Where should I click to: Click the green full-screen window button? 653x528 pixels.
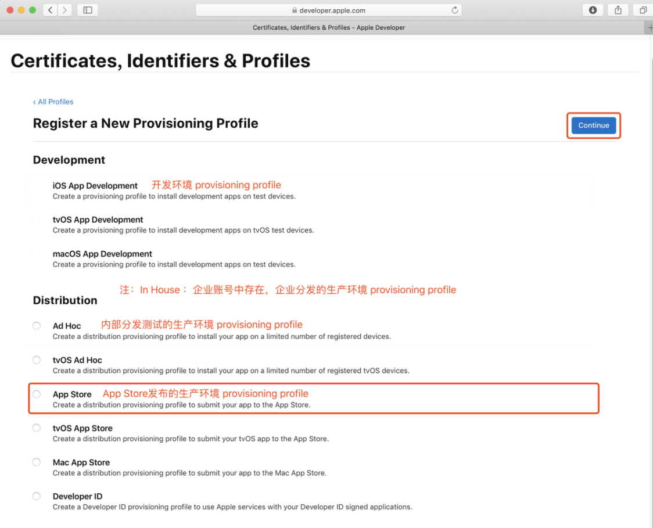(33, 10)
